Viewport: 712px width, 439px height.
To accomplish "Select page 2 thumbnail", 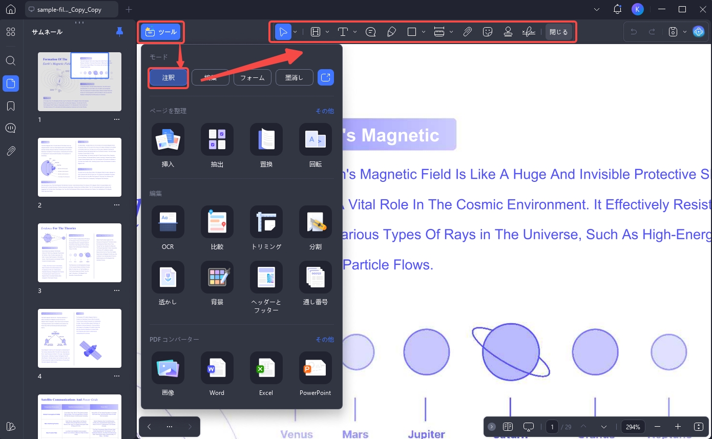I will [79, 167].
